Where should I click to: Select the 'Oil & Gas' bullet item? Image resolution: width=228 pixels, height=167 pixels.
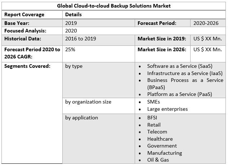(158, 160)
